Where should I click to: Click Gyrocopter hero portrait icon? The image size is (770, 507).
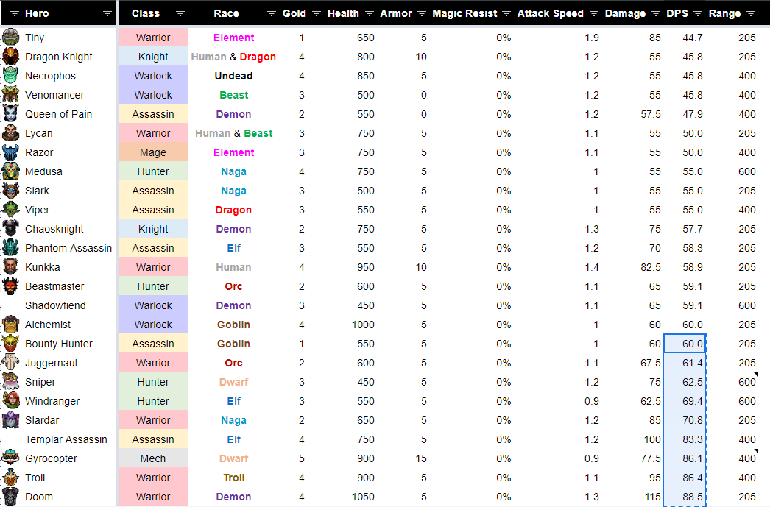point(10,458)
